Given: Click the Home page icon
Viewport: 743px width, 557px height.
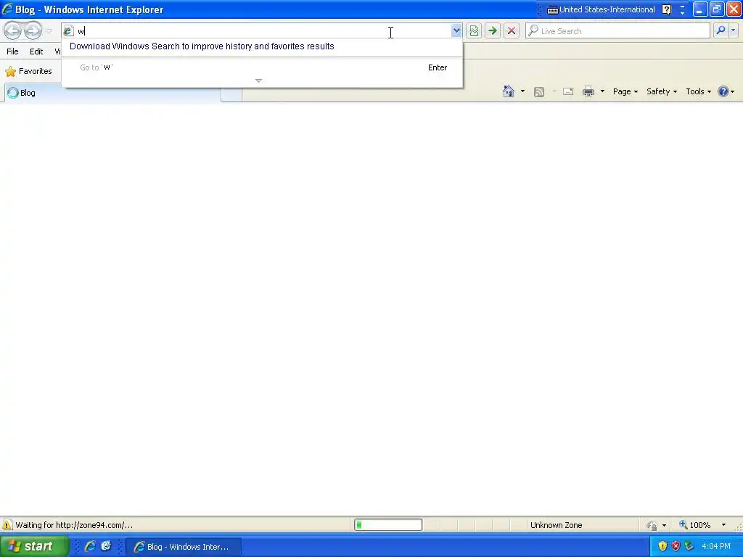Looking at the screenshot, I should click(509, 91).
